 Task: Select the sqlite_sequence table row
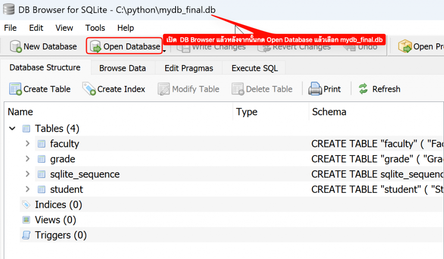coord(85,174)
